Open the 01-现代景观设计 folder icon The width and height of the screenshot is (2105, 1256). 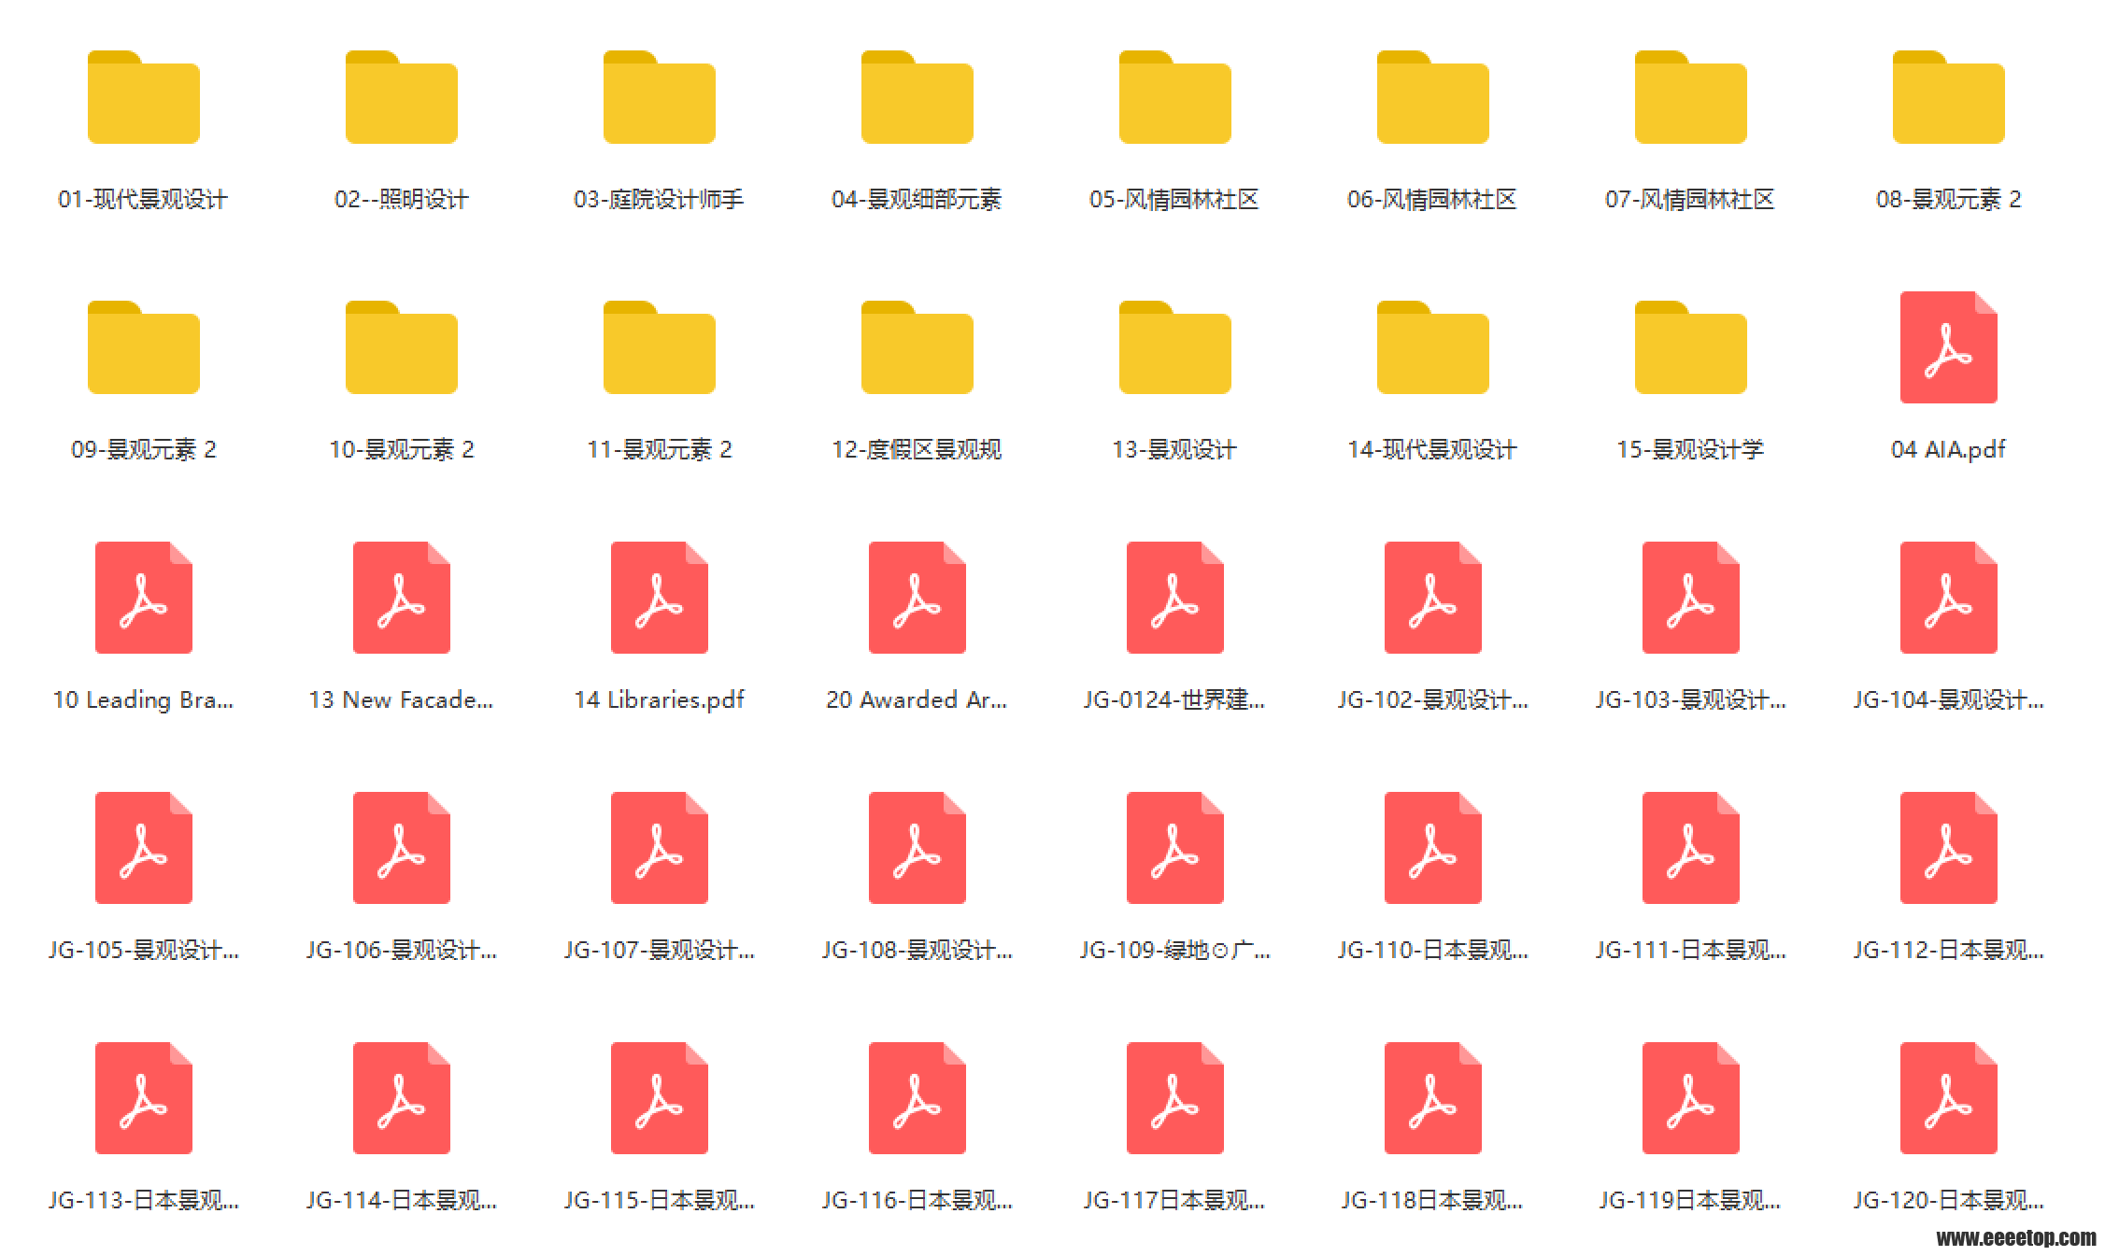[143, 97]
